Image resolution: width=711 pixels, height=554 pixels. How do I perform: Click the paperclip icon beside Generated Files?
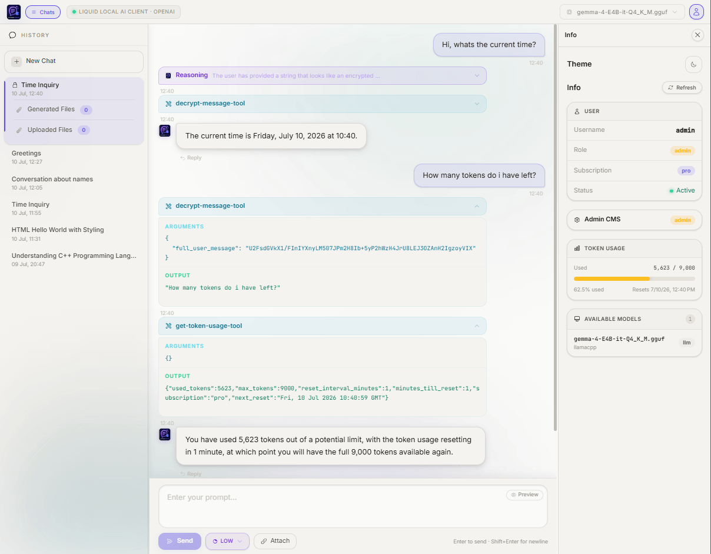(x=19, y=110)
